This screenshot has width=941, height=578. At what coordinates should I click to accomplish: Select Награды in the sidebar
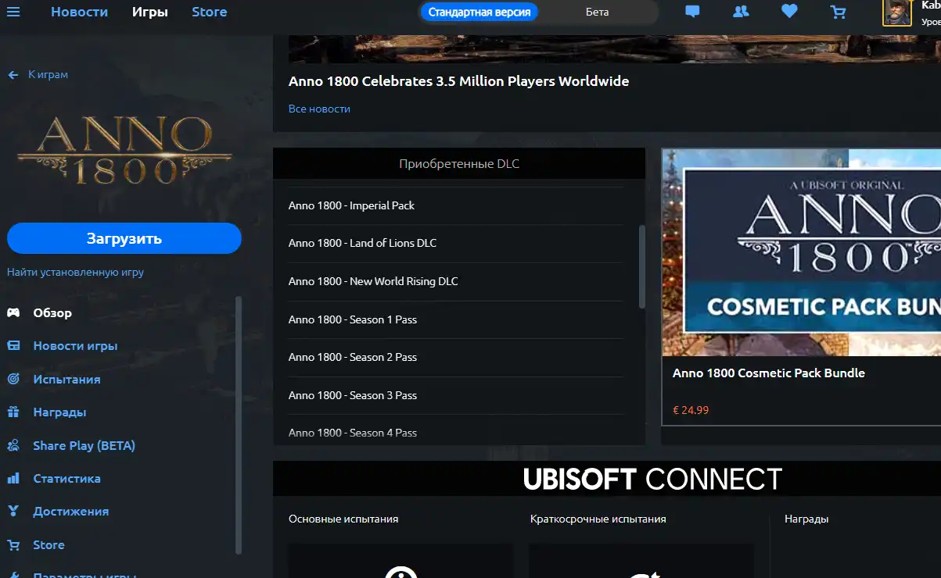(59, 412)
